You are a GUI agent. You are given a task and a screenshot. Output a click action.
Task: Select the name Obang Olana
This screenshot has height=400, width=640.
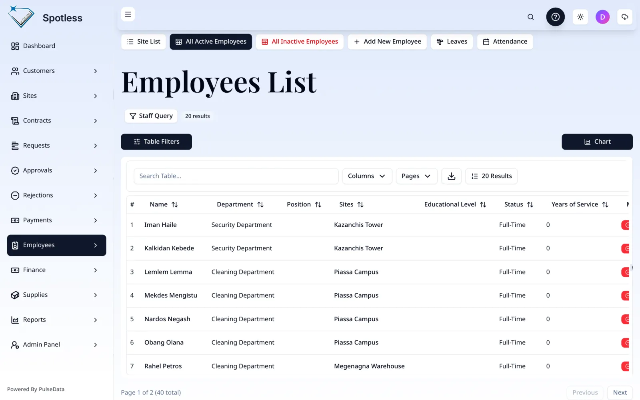point(164,342)
